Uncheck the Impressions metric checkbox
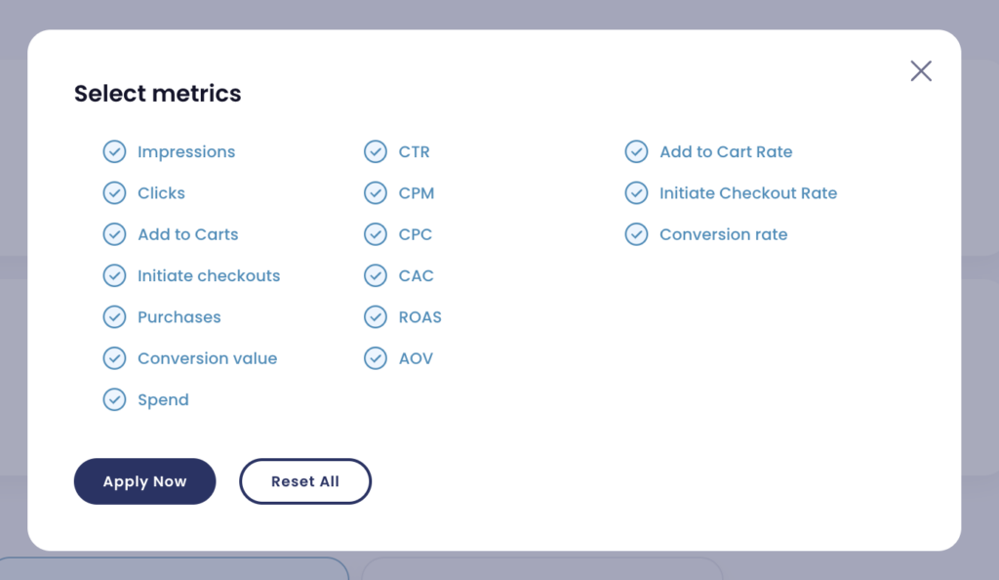999x580 pixels. (x=115, y=151)
